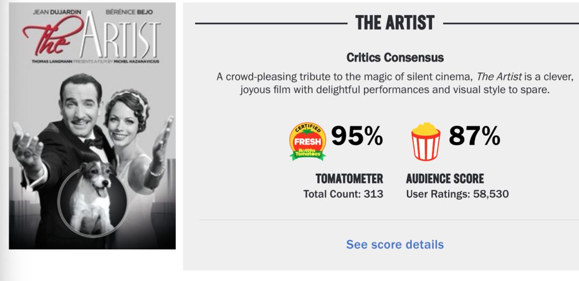Screen dimensions: 579x281
Task: Click the 87% audience score
Action: coord(474,137)
